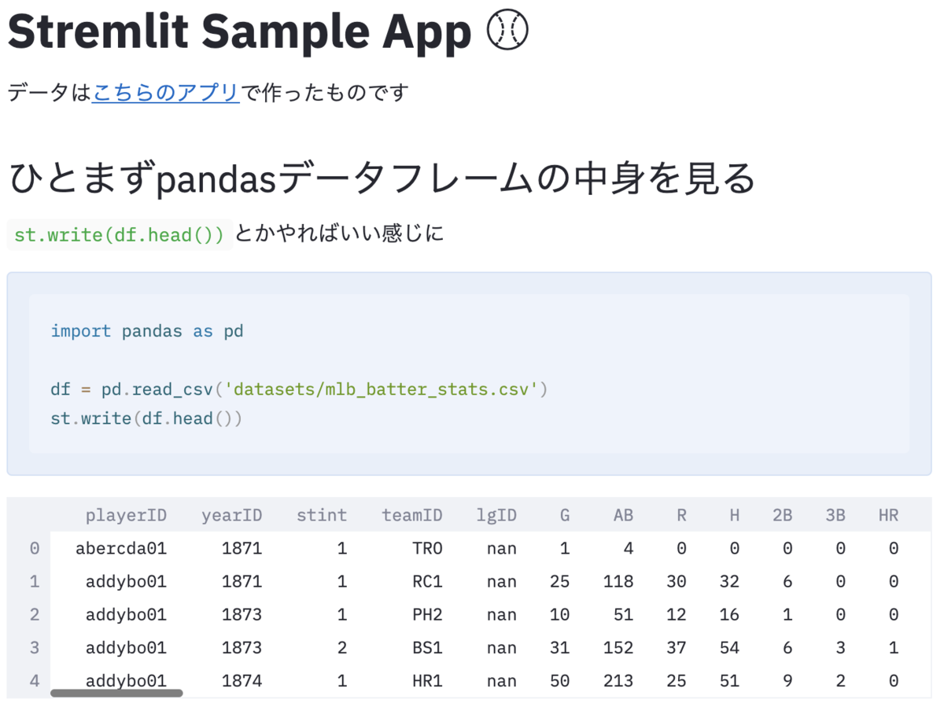Click the playerID column header
Viewport: 944px width, 725px height.
pyautogui.click(x=126, y=516)
